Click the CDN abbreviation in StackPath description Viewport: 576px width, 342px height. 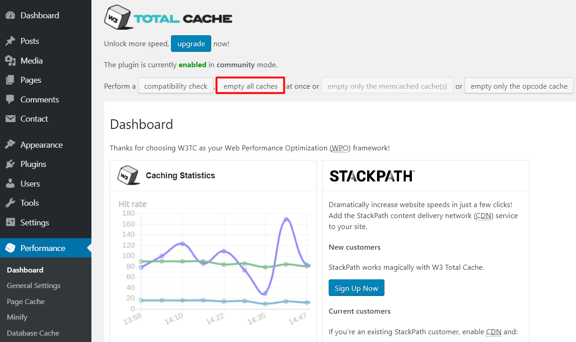(x=483, y=216)
